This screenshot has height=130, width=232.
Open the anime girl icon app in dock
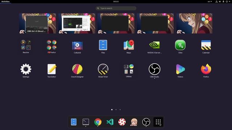pyautogui.click(x=134, y=122)
